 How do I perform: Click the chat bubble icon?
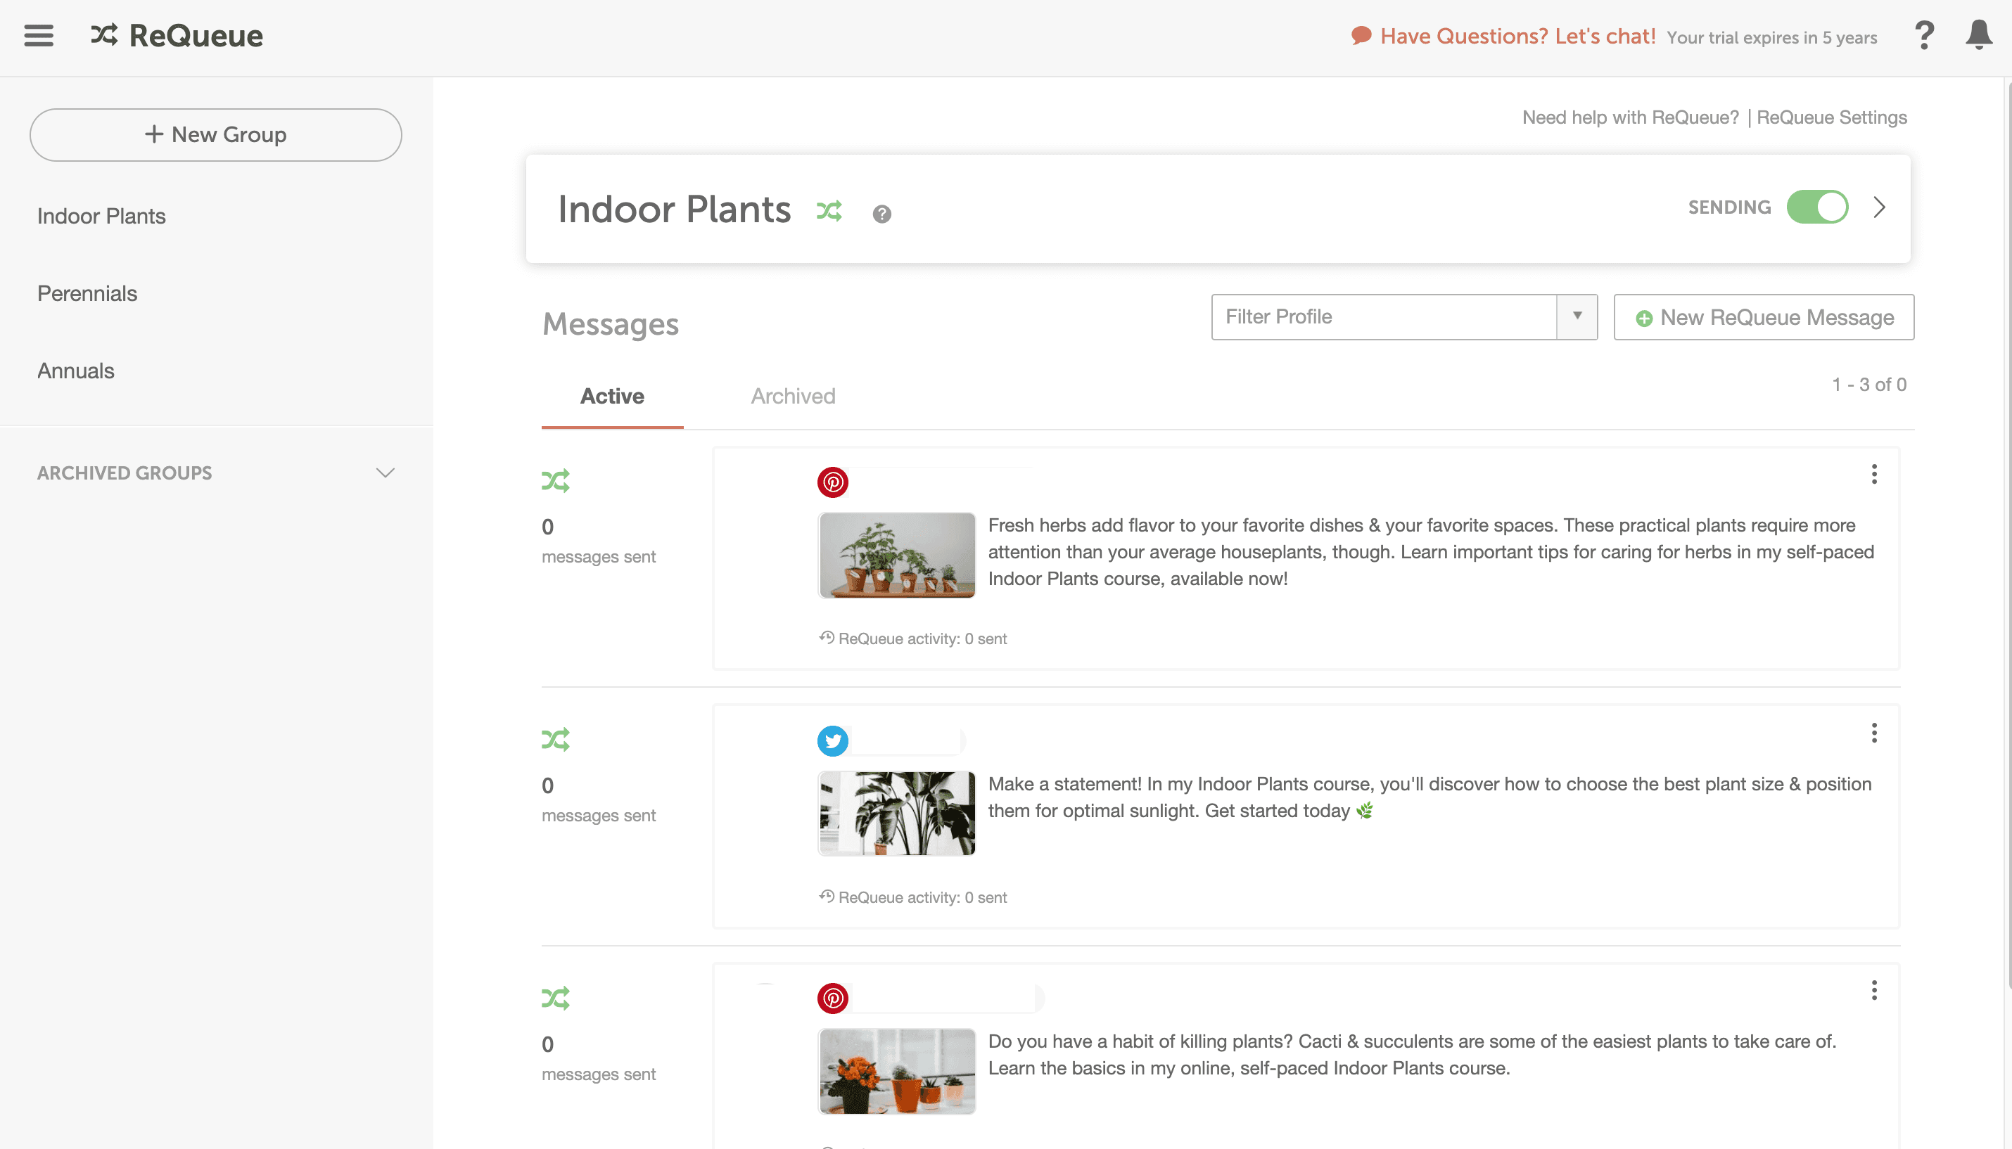point(1361,37)
